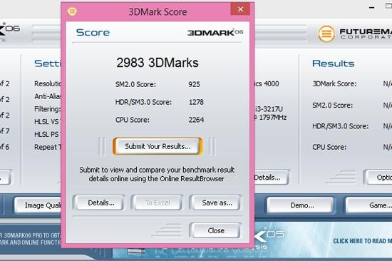Click the Options button in Results panel

pos(378,178)
